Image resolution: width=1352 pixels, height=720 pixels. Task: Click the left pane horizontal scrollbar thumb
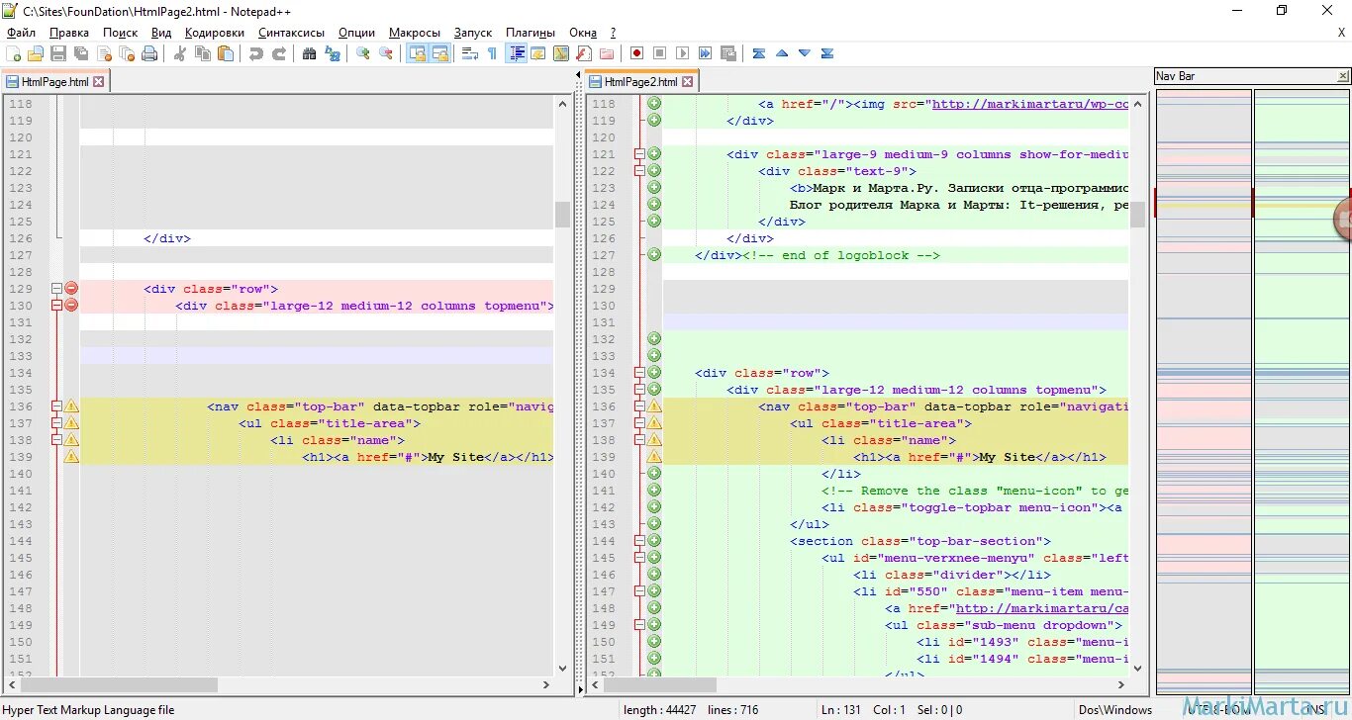click(x=119, y=684)
